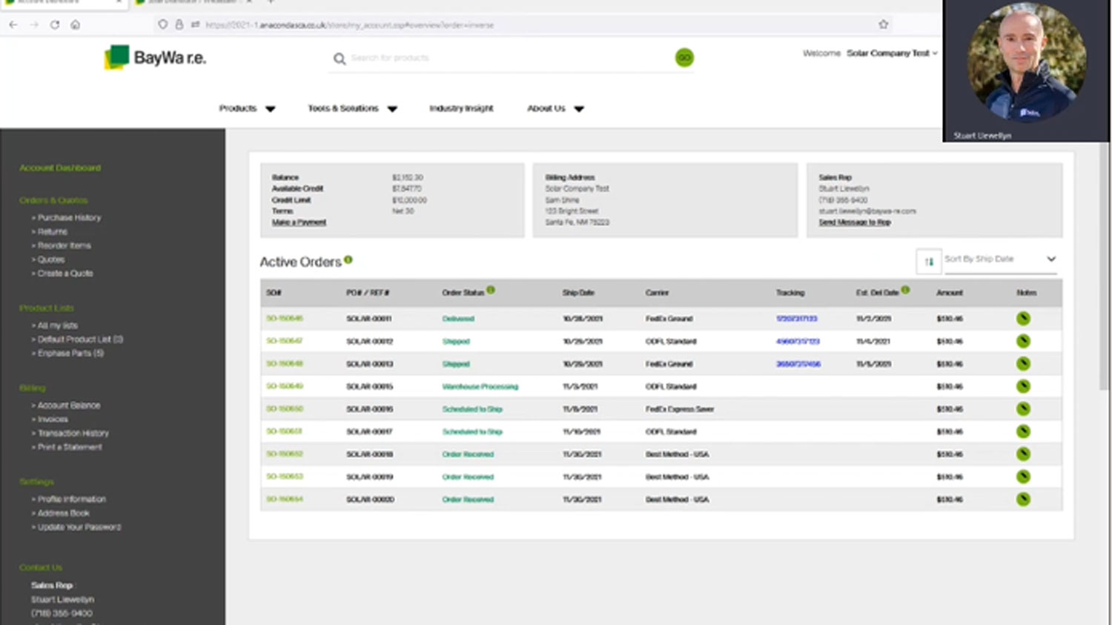Screen dimensions: 1112x625
Task: Toggle the sort direction arrows button
Action: tap(929, 261)
